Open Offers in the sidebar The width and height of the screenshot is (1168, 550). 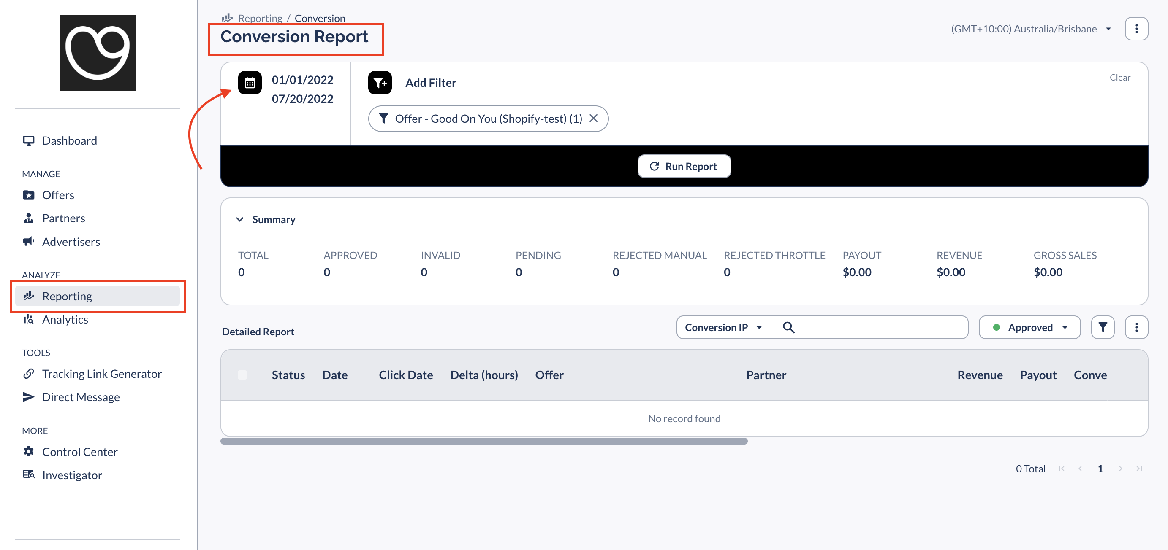[x=58, y=195]
